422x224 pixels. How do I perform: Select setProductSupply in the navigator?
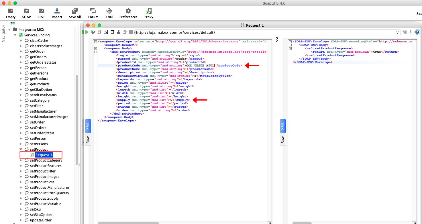pyautogui.click(x=44, y=199)
